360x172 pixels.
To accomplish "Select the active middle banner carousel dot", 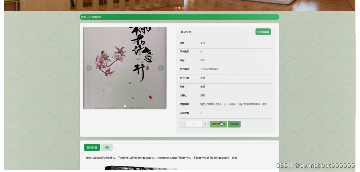I will coord(179,8).
